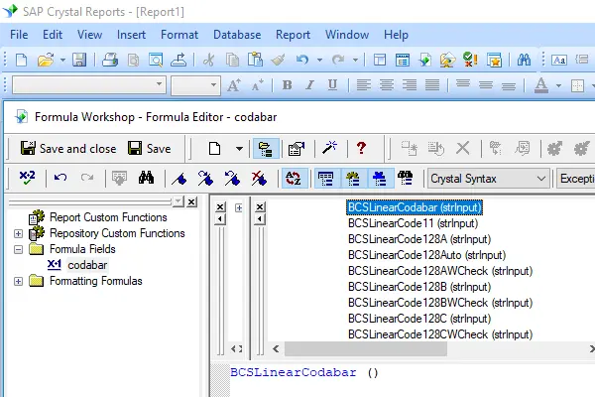This screenshot has height=397, width=595.
Task: Expand Repository Custom Functions node
Action: pos(18,233)
